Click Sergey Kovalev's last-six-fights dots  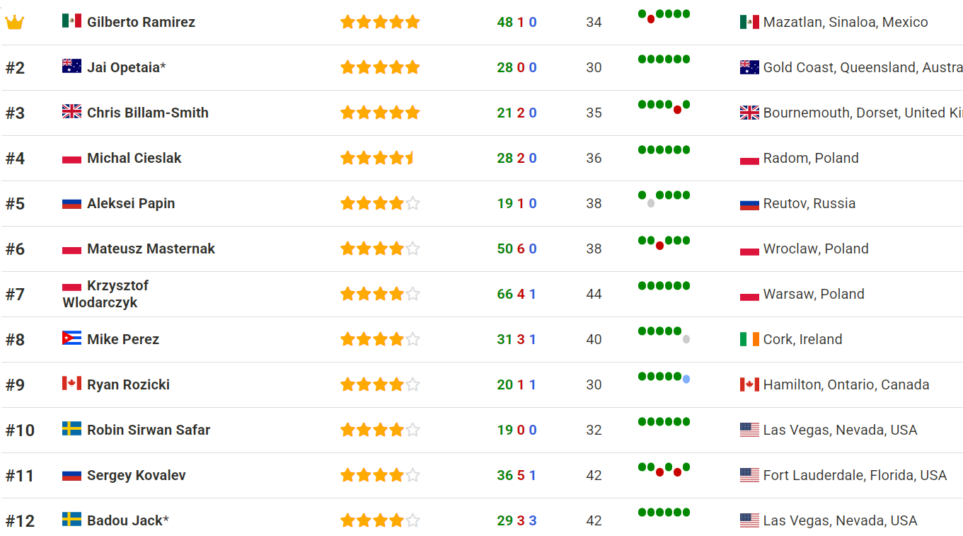pyautogui.click(x=664, y=469)
